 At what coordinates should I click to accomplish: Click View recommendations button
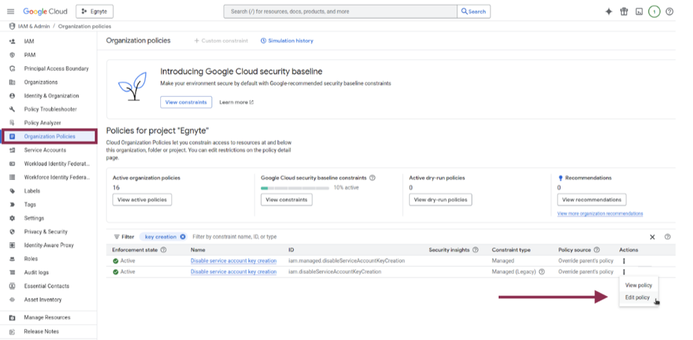click(x=592, y=199)
